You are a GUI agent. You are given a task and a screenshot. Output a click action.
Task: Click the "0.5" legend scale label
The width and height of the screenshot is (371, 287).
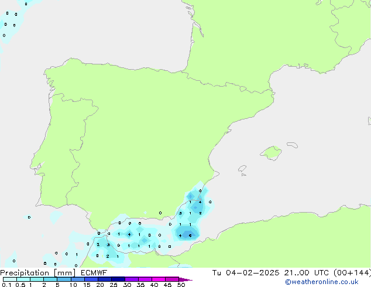(20, 285)
